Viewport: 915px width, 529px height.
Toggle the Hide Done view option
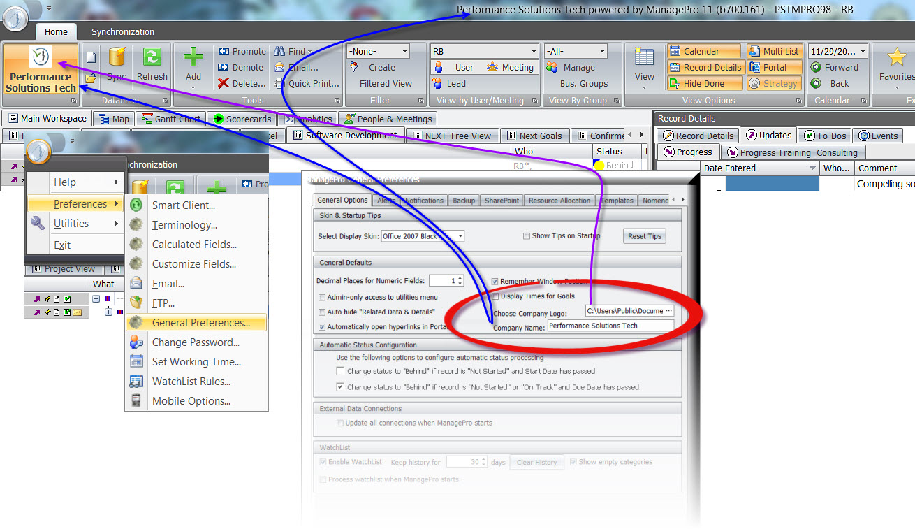point(703,83)
